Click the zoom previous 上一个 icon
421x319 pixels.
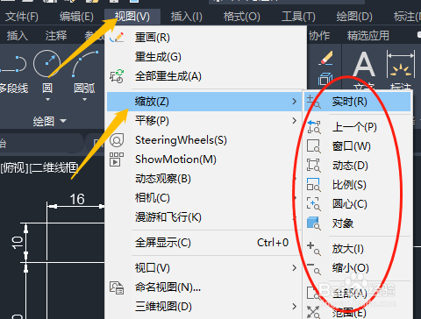click(x=314, y=127)
